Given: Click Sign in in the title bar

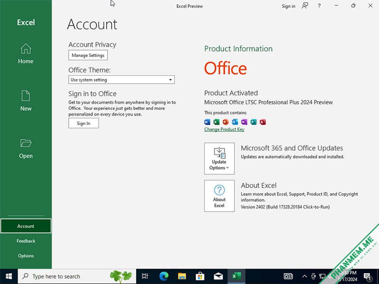Looking at the screenshot, I should [x=289, y=6].
